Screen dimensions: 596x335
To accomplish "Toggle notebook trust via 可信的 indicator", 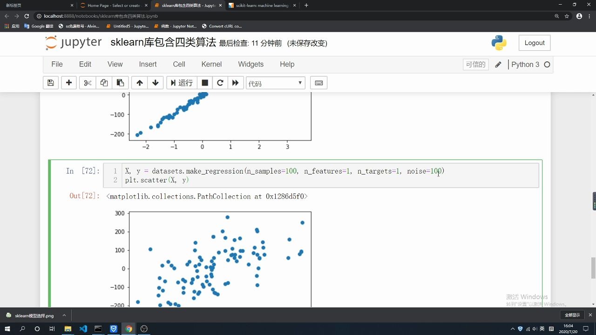I will click(475, 65).
